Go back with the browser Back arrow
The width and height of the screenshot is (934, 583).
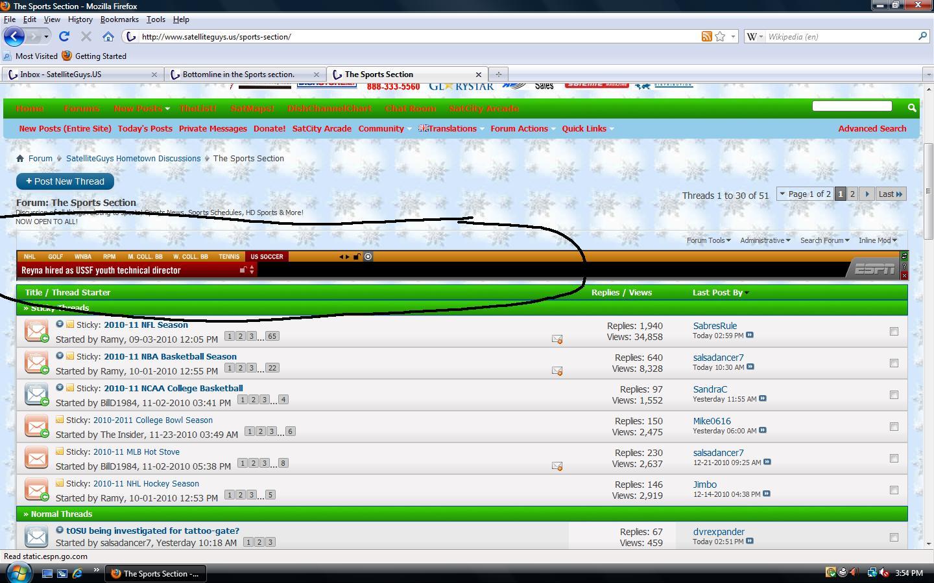(14, 36)
